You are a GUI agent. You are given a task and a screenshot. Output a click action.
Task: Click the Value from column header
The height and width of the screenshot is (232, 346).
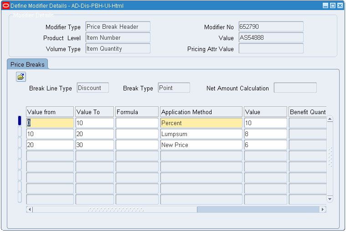(50, 112)
